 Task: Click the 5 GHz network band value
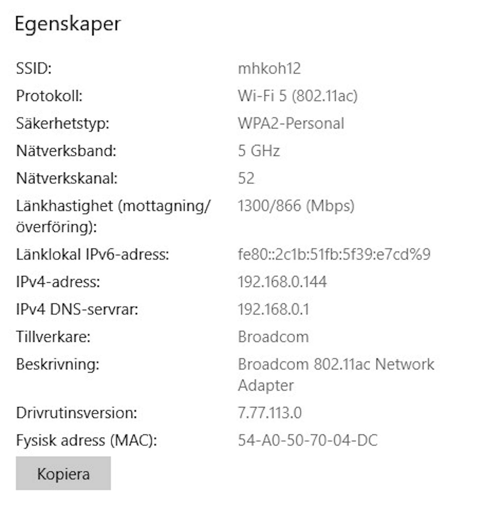coord(259,151)
